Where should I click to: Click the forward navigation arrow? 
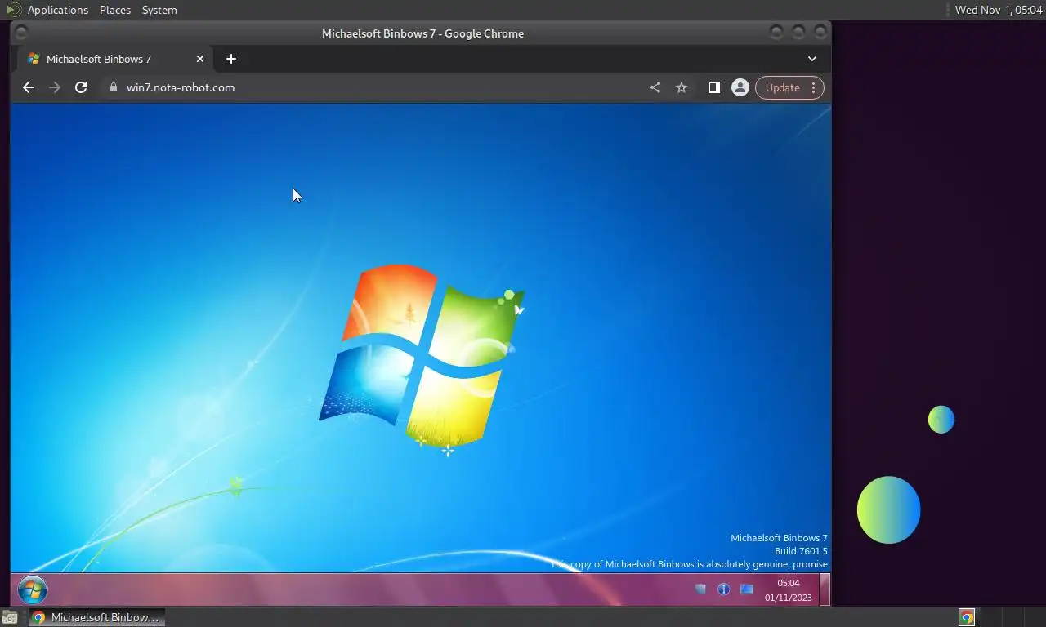click(x=55, y=87)
